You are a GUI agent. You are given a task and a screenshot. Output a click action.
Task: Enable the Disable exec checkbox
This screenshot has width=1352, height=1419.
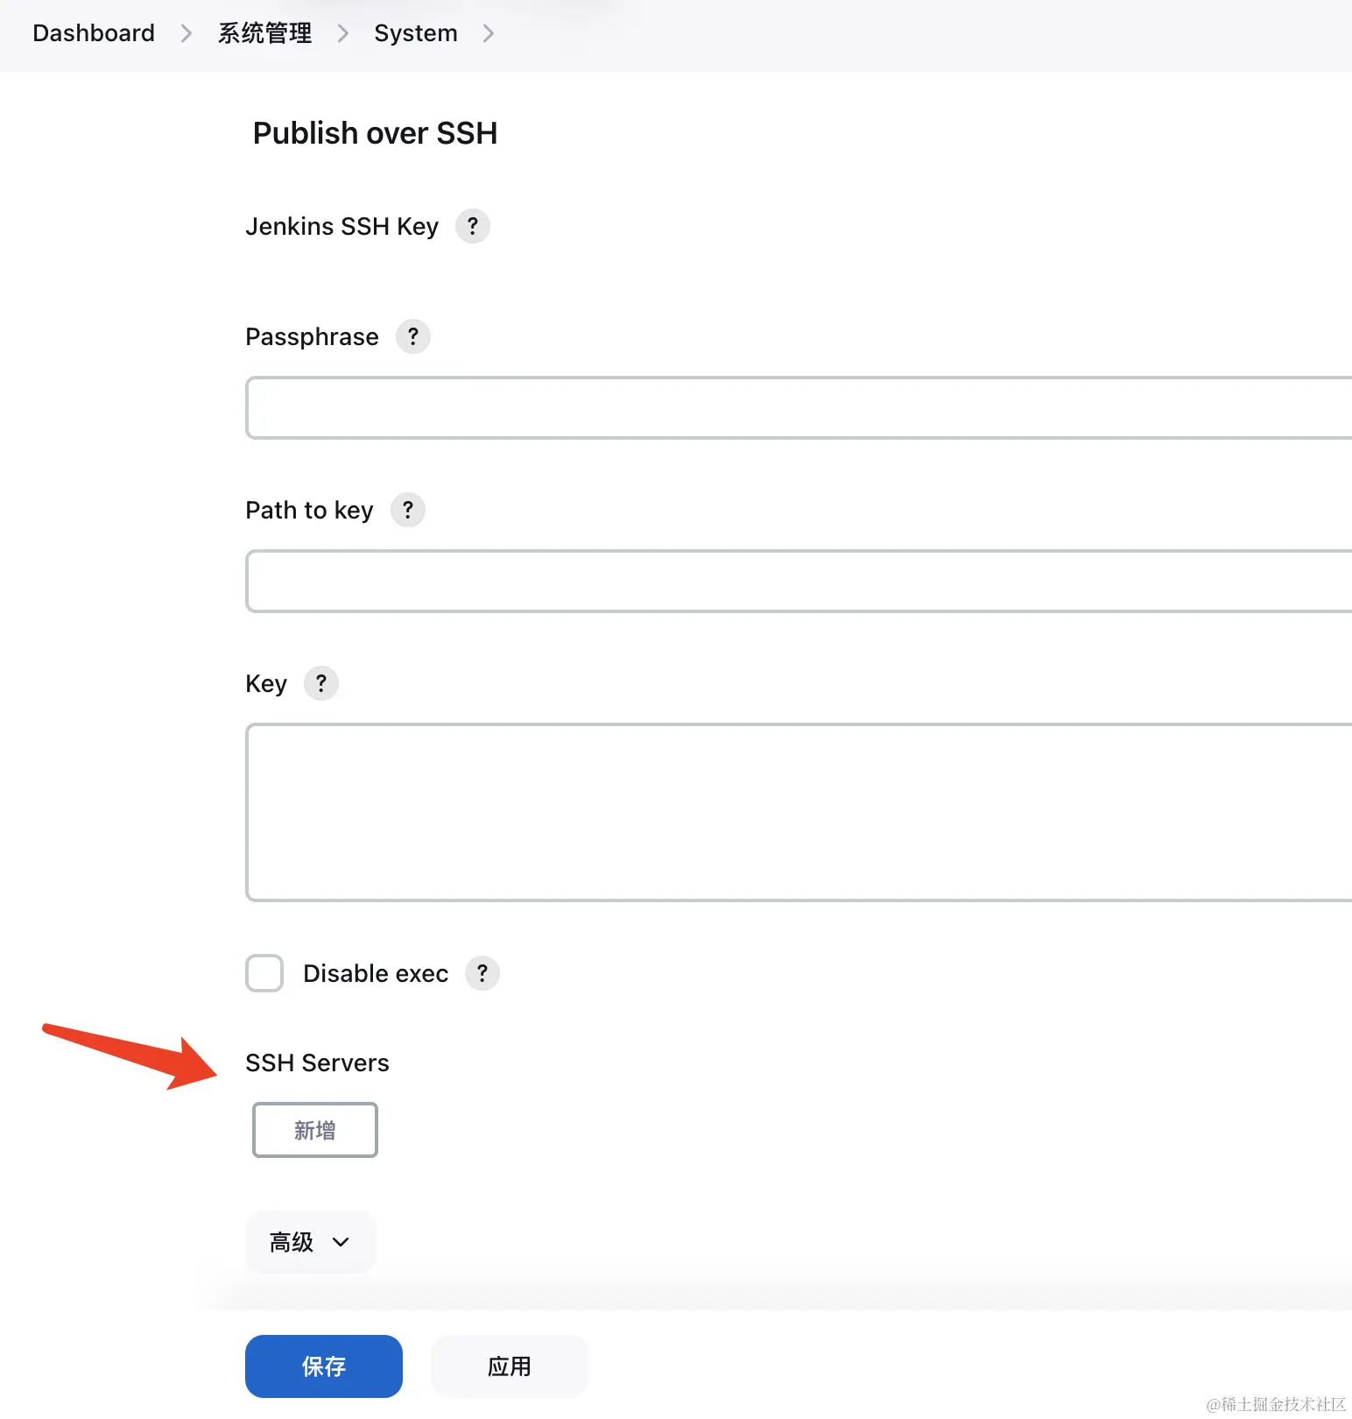click(264, 973)
